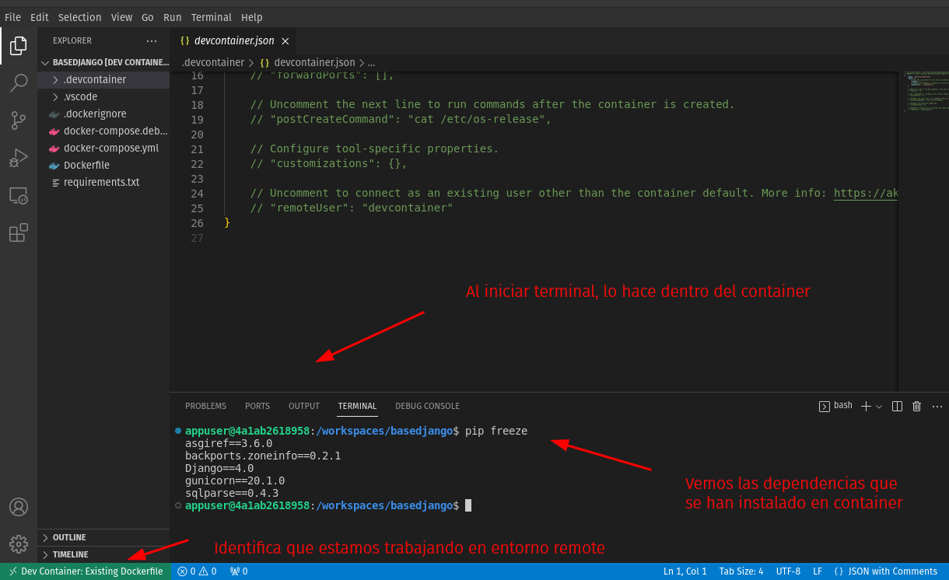Expand the .vscode folder
Viewport: 949px width, 580px height.
click(x=103, y=96)
